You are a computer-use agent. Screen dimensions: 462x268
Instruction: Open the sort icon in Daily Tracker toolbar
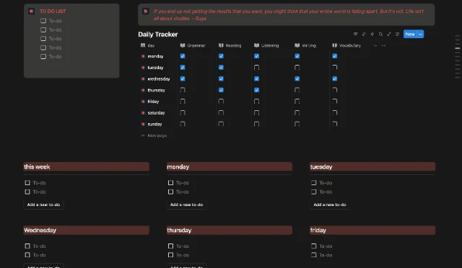click(364, 34)
